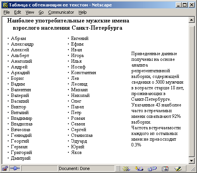This screenshot has height=173, width=197.
Task: Click the name 'Иван'
Action: point(77,50)
